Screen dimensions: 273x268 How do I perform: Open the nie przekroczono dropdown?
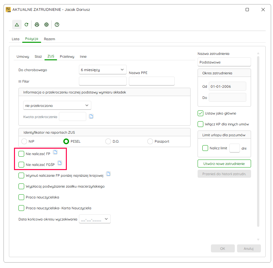coord(57,106)
